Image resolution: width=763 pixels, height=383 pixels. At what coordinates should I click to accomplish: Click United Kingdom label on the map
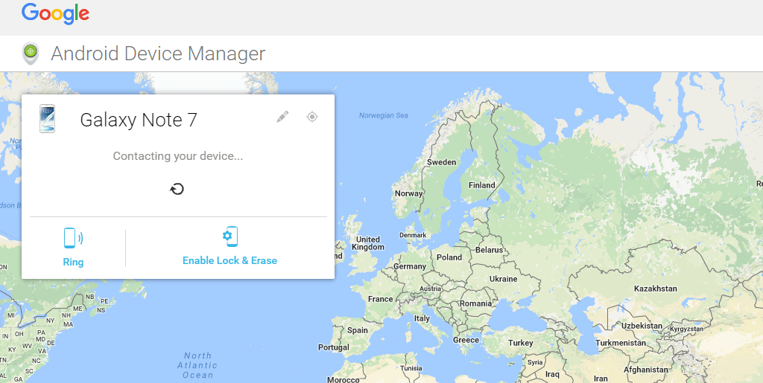370,243
